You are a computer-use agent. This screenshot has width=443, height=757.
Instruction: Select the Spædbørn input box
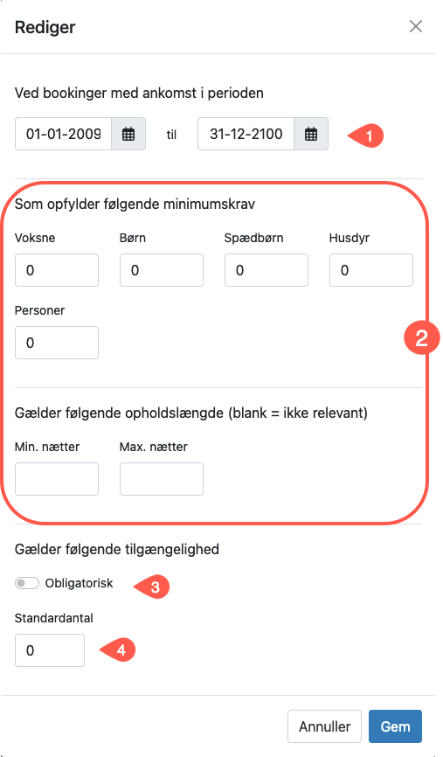point(266,270)
